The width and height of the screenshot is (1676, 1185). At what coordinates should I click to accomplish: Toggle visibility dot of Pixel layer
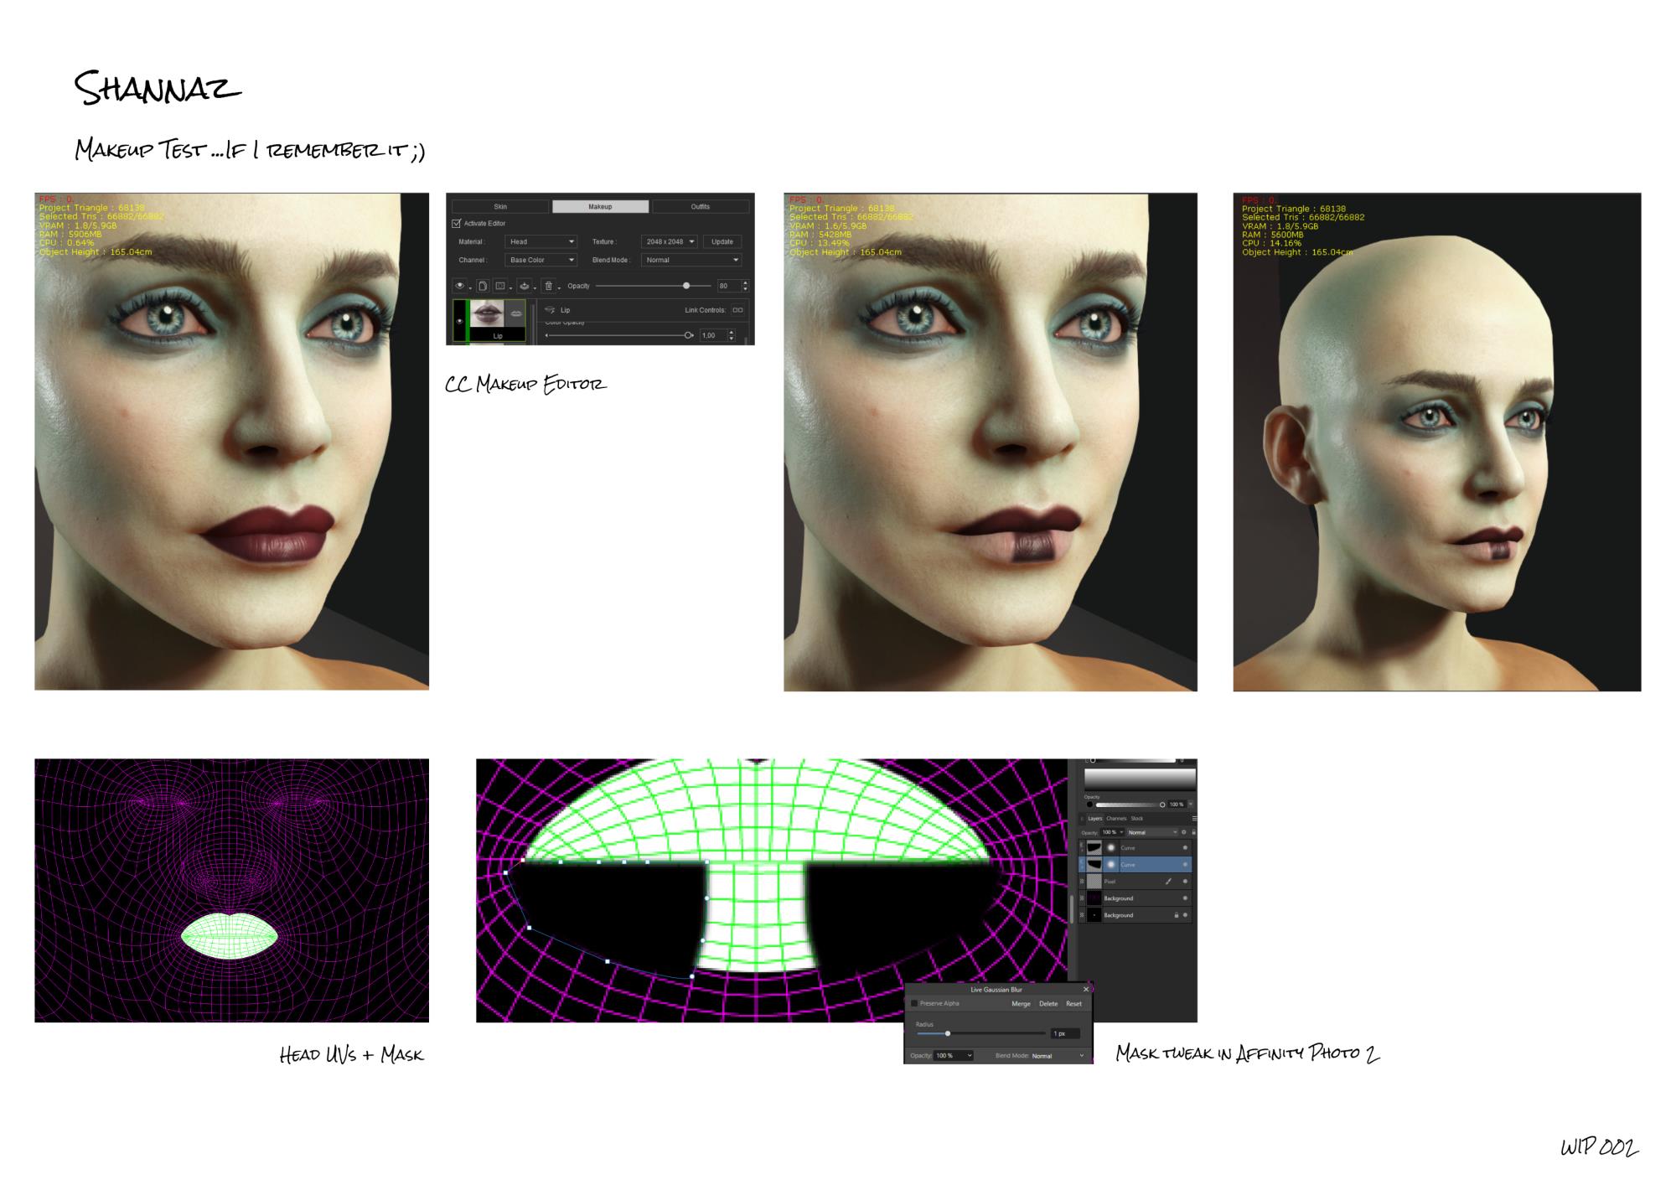click(x=1185, y=882)
